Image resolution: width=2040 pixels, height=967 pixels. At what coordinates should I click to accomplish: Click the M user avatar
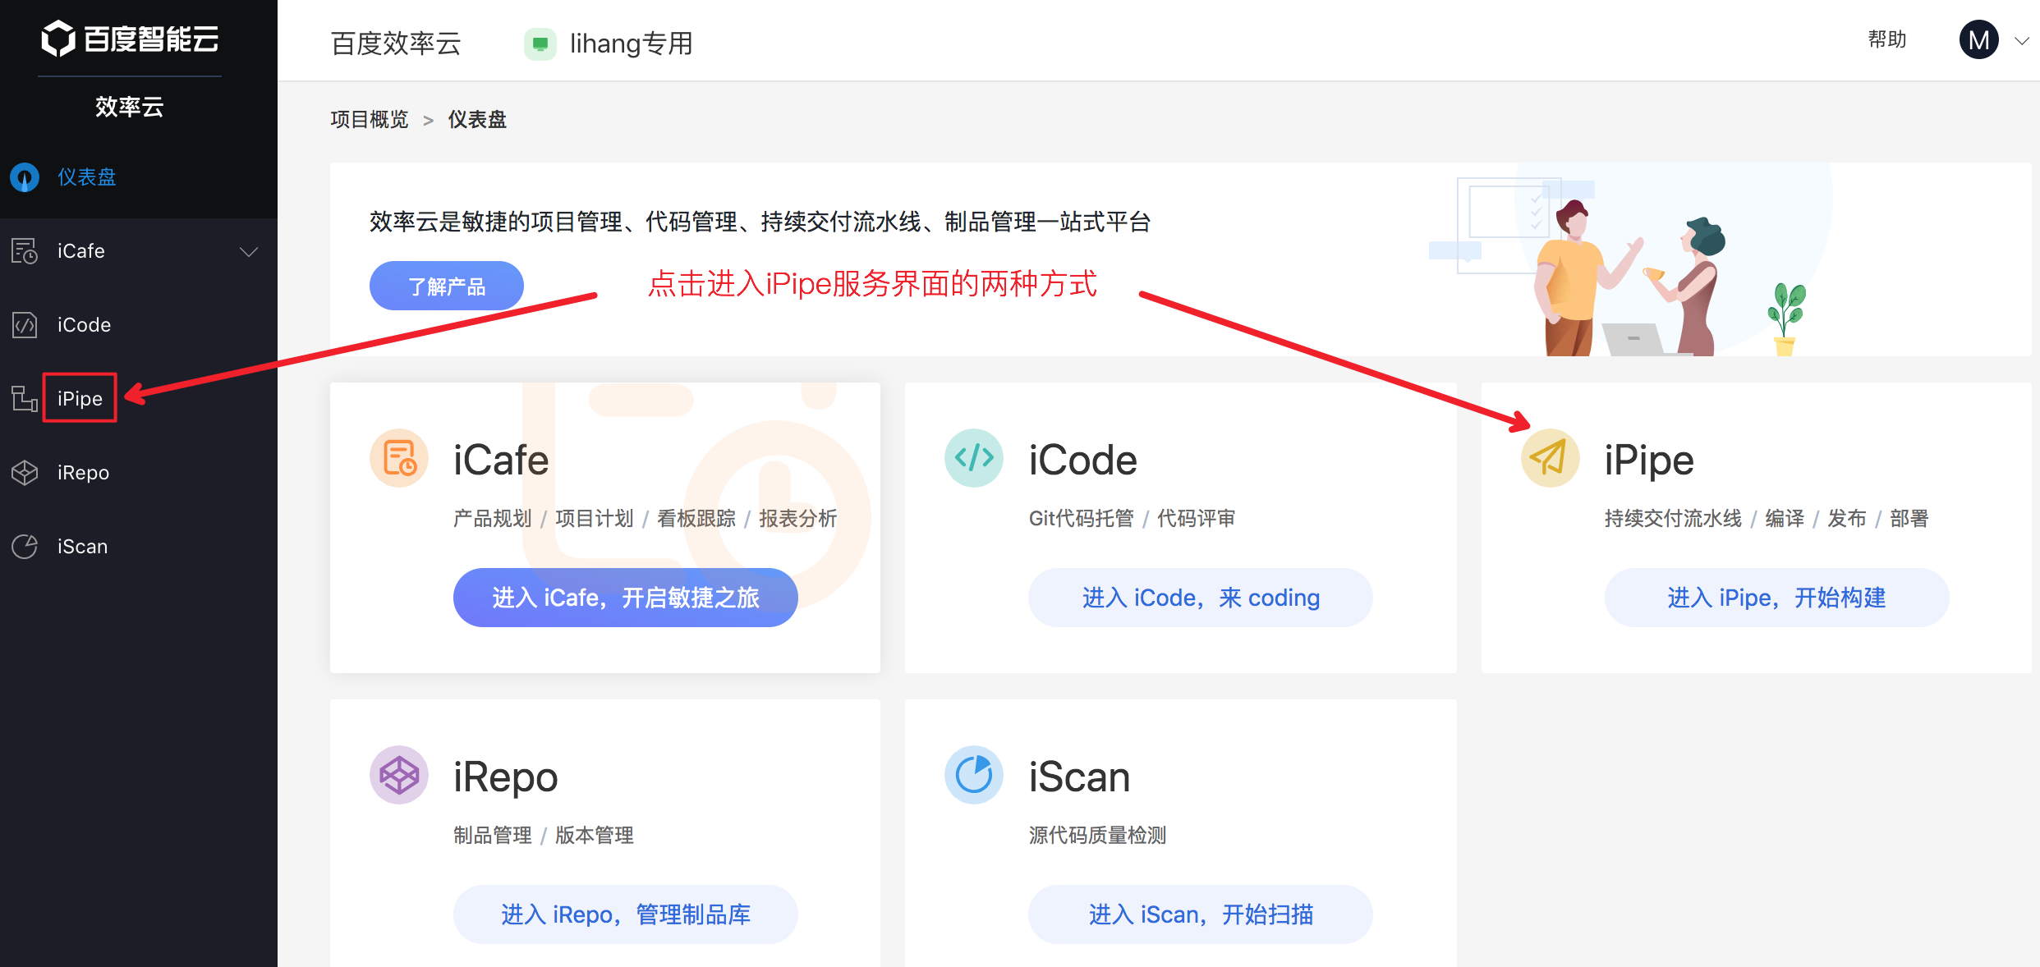click(x=1978, y=40)
